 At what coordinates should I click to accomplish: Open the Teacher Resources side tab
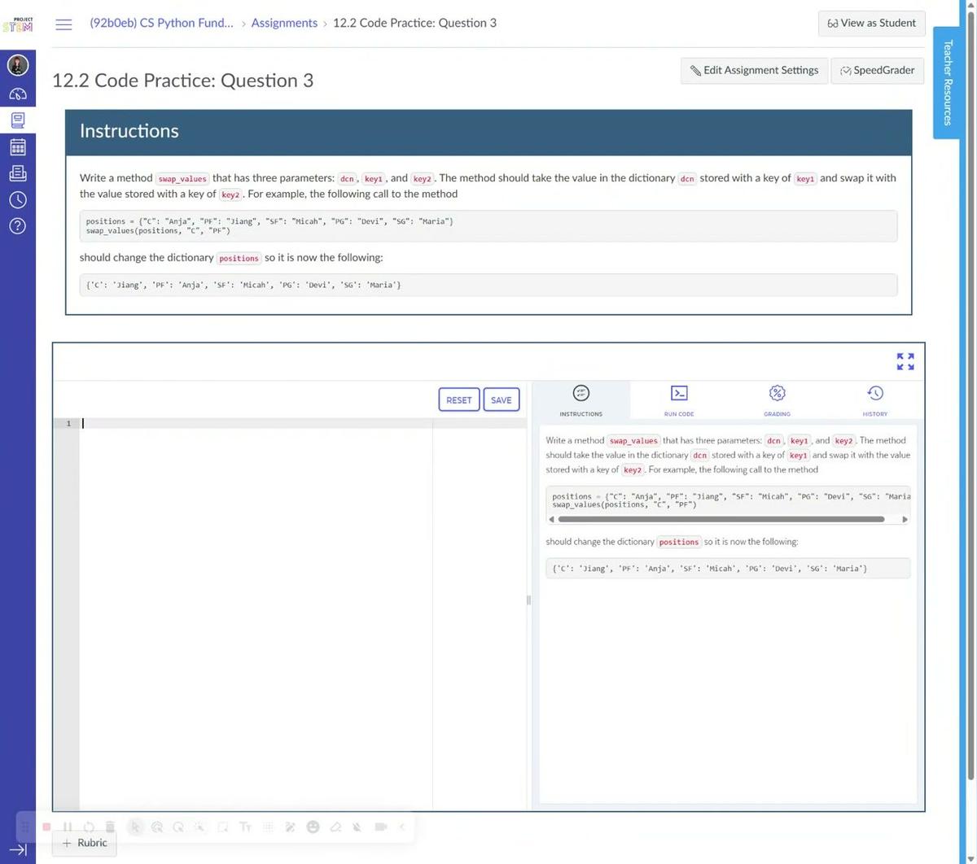947,82
